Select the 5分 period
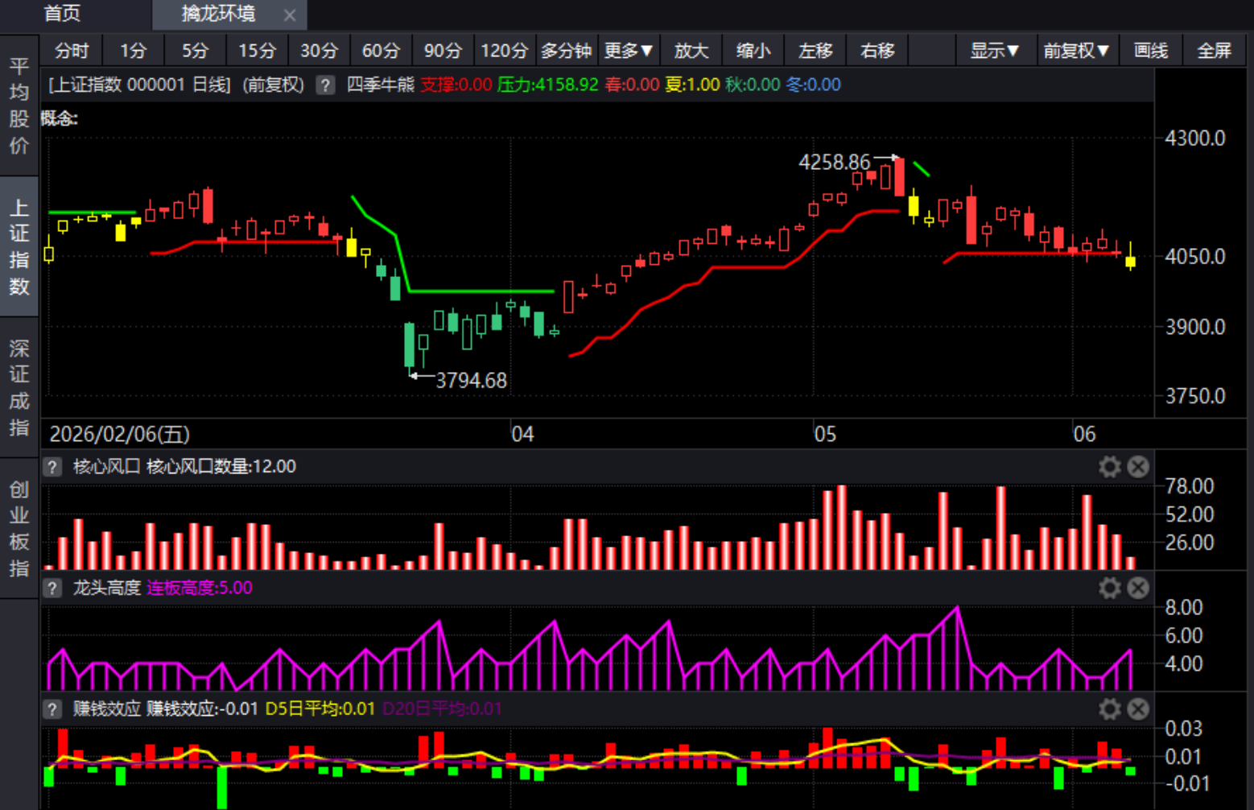The image size is (1254, 810). click(x=196, y=51)
